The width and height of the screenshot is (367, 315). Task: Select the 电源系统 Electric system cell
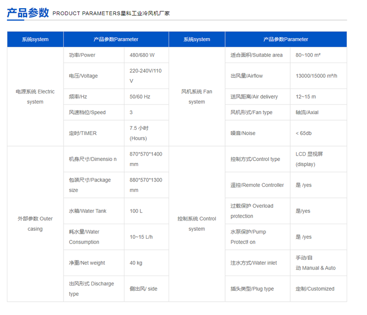click(35, 96)
